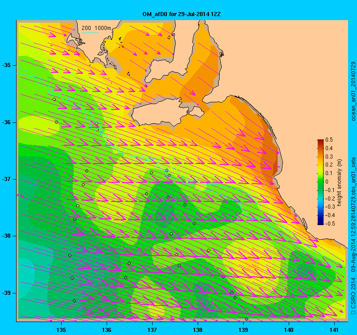Click the -36 latitude axis label
Screen dimensions: 357x335
[6, 122]
